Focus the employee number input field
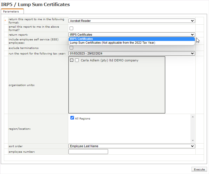Viewport: 209px width, 174px height. click(x=88, y=152)
